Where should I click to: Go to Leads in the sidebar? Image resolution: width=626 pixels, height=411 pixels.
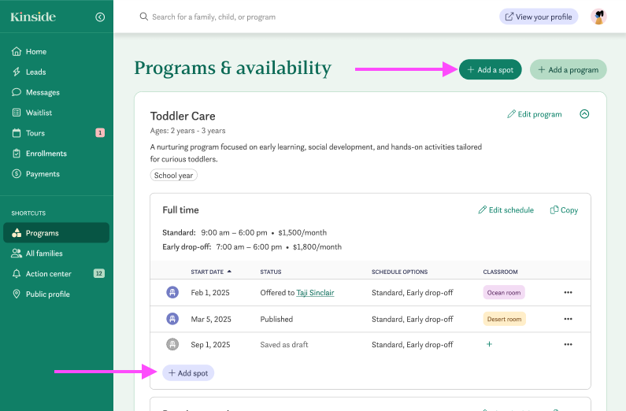click(36, 72)
